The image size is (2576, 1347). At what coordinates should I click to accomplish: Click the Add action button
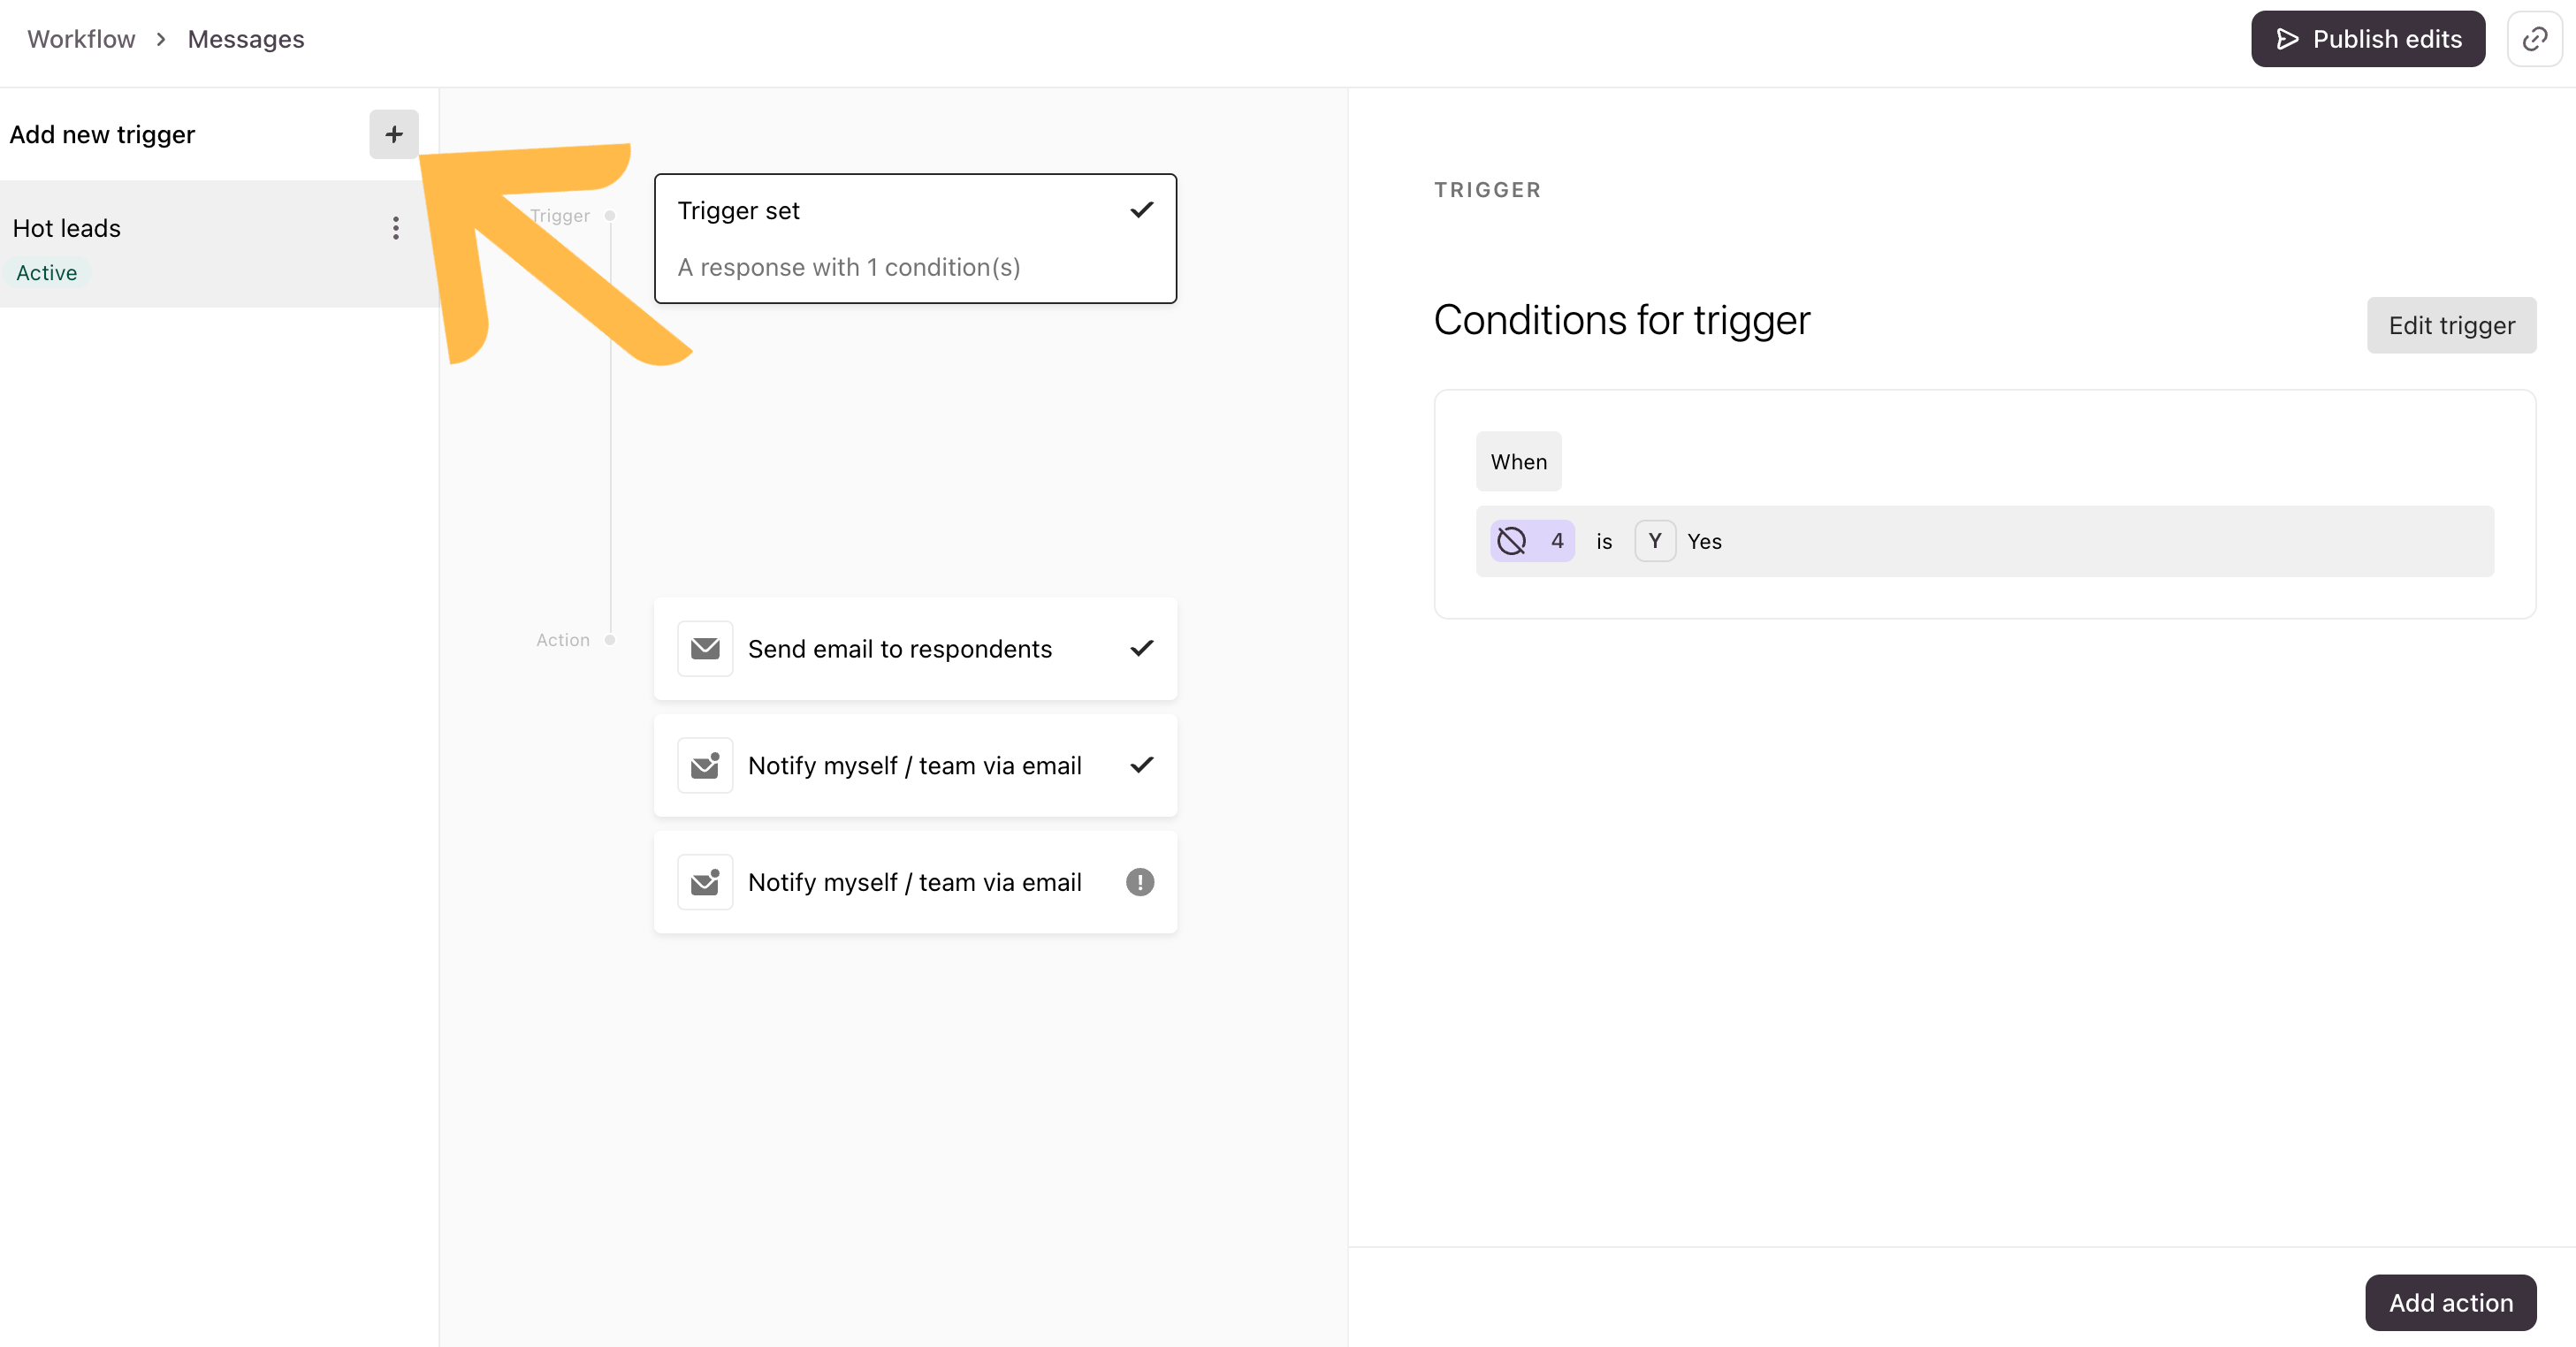pyautogui.click(x=2450, y=1302)
